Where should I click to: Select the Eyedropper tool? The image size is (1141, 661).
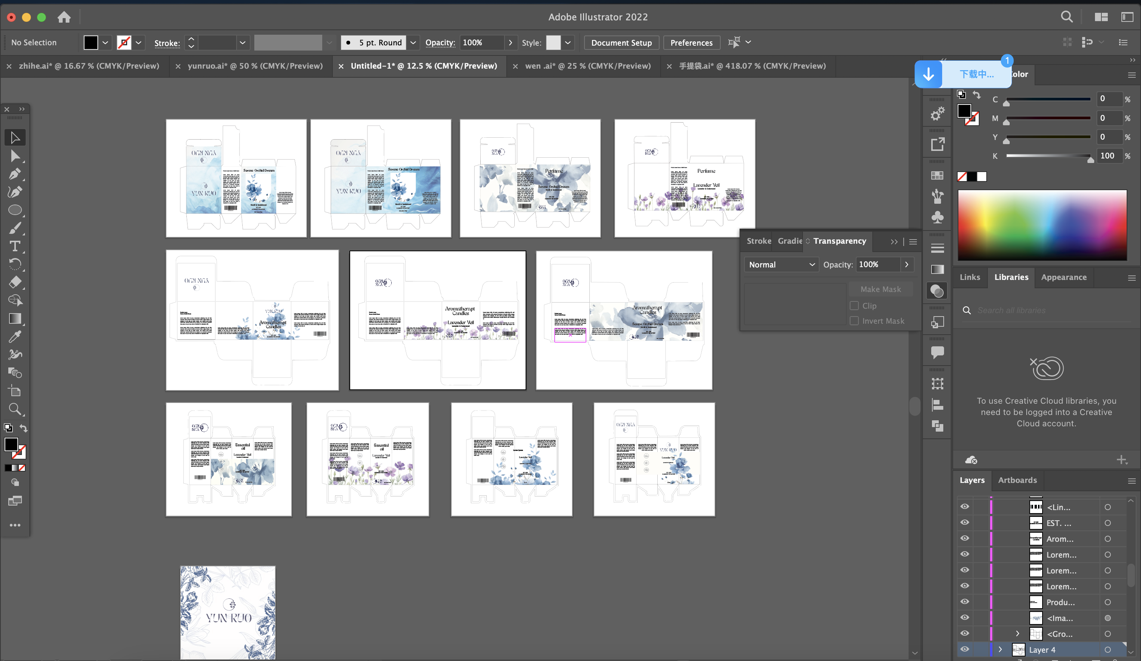14,337
